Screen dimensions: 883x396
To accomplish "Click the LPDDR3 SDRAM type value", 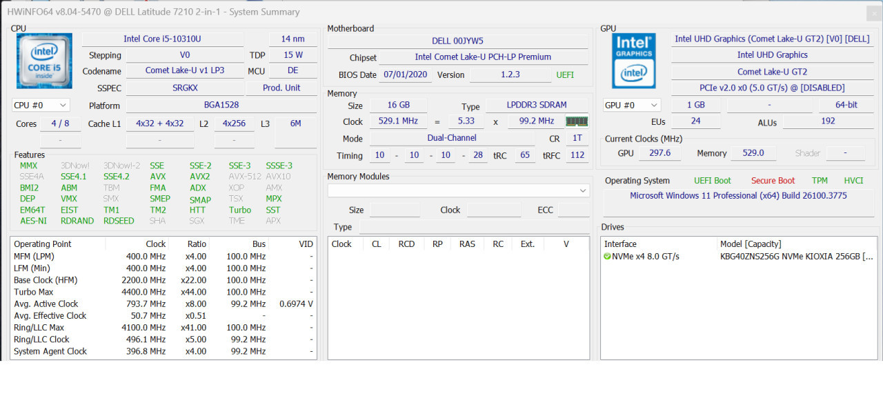I will coord(537,106).
